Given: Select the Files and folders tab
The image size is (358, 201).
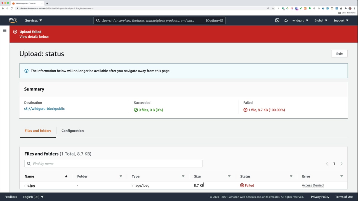Looking at the screenshot, I should point(38,131).
